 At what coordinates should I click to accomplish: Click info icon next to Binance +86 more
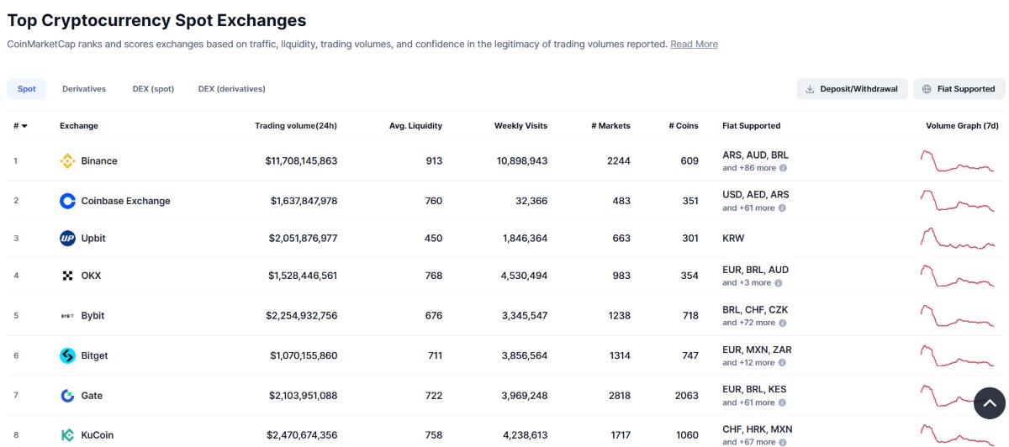(x=782, y=168)
